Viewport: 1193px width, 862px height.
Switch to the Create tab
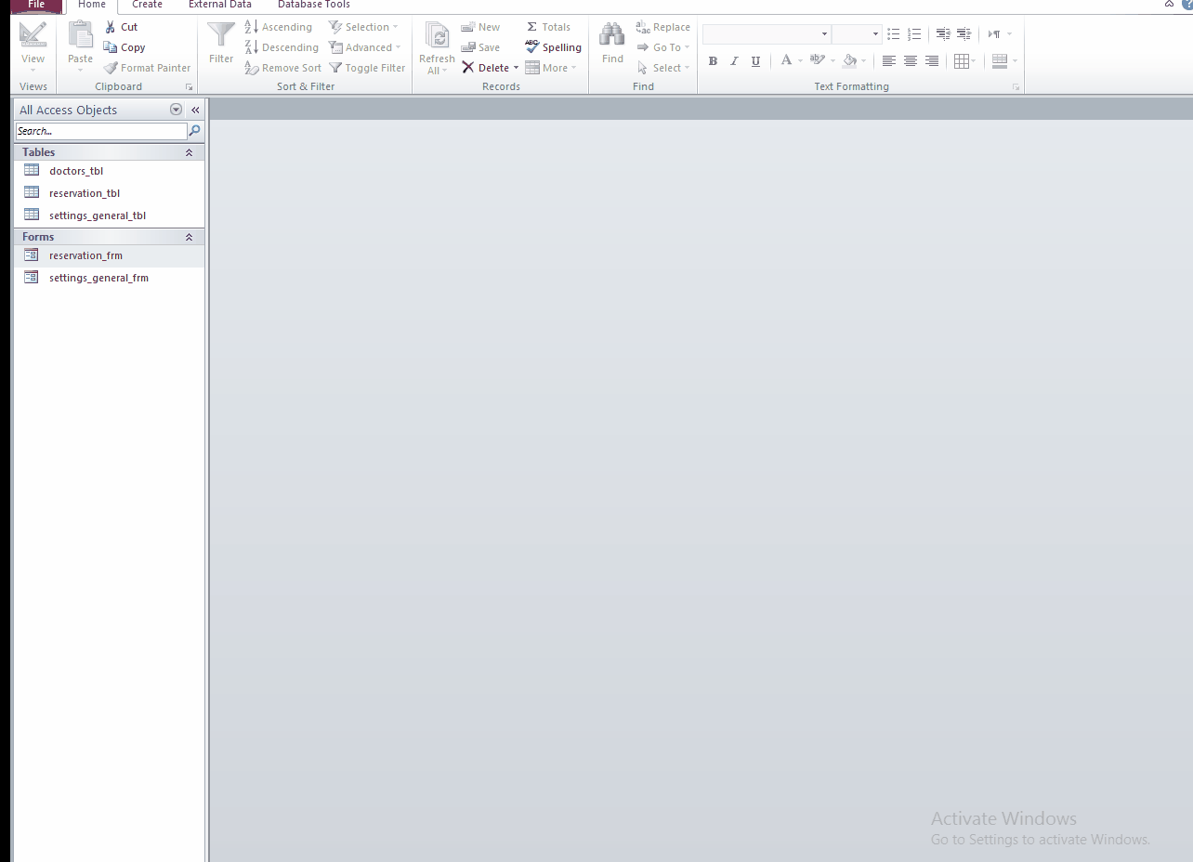(147, 5)
